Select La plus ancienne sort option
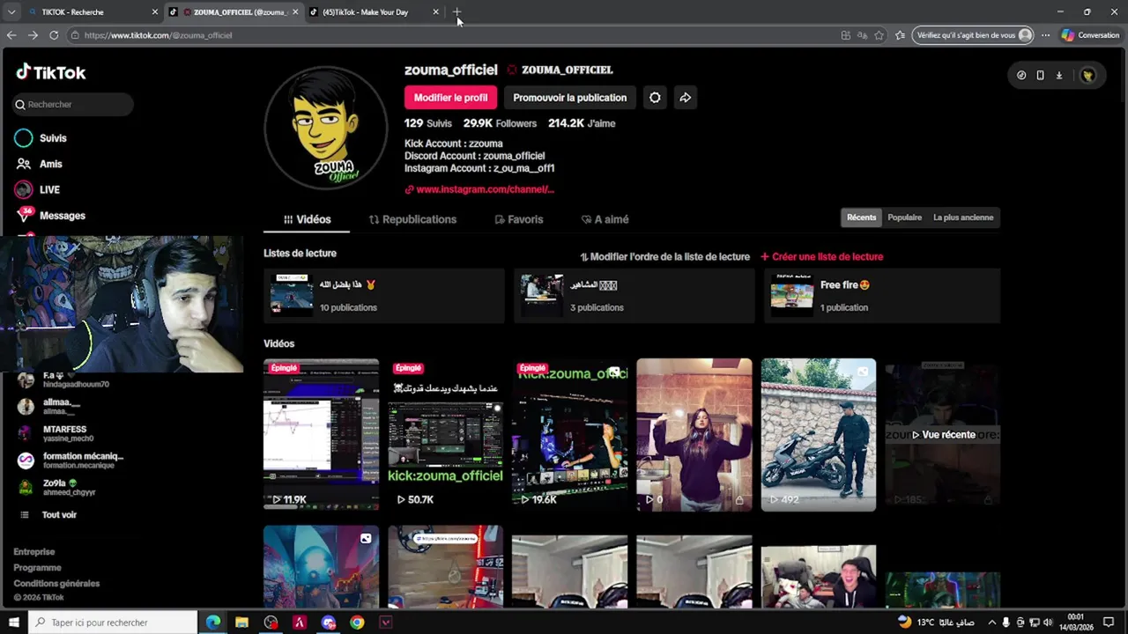The height and width of the screenshot is (634, 1128). (x=963, y=217)
